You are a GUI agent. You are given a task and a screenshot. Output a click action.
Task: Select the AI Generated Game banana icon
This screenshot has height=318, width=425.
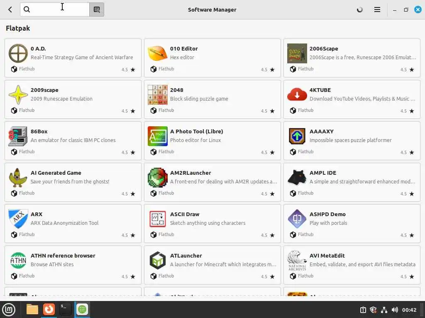[x=18, y=178]
